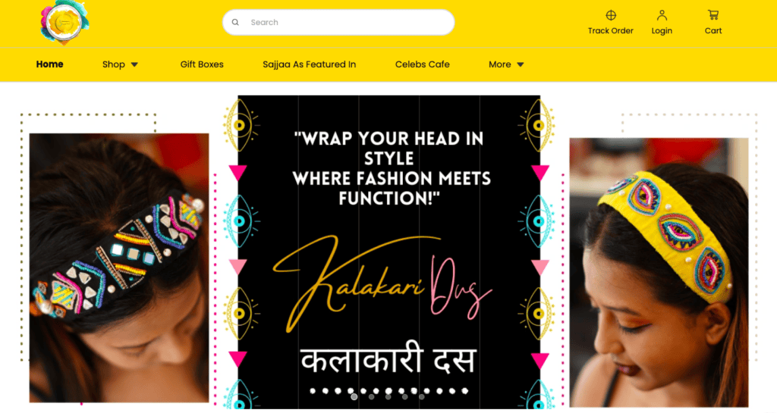The height and width of the screenshot is (413, 777).
Task: Open the yellow eye-motif headband photo
Action: (659, 272)
